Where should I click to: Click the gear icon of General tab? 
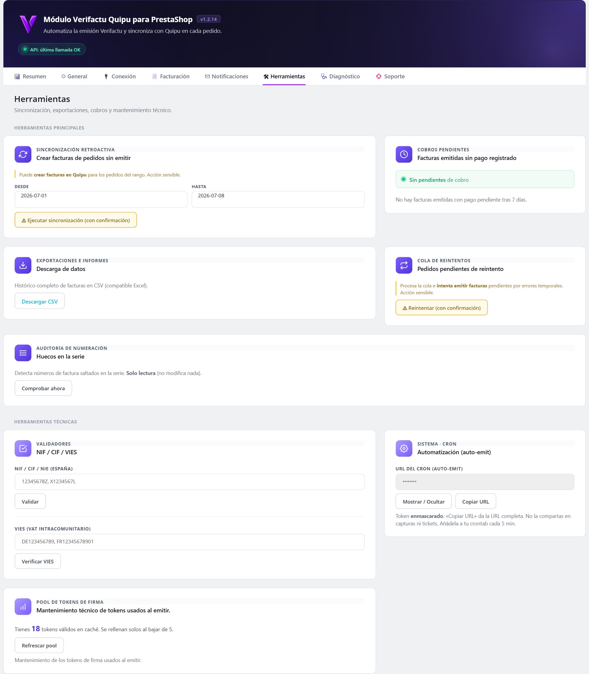[x=63, y=76]
